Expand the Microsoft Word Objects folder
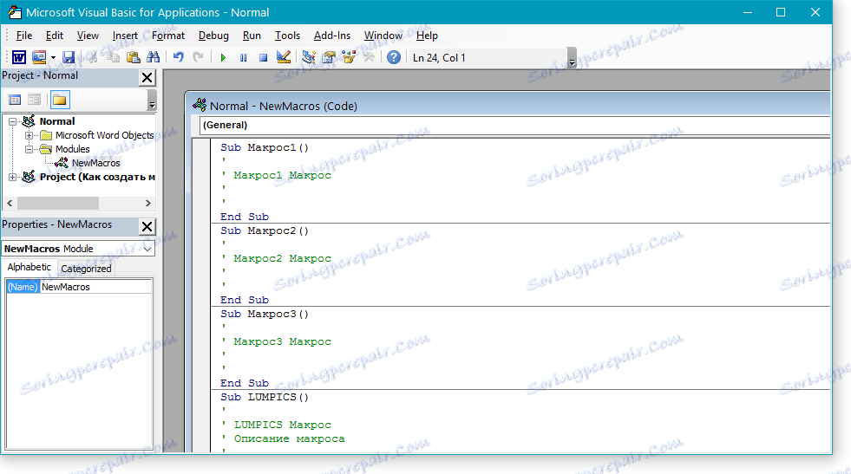851x474 pixels. coord(29,136)
